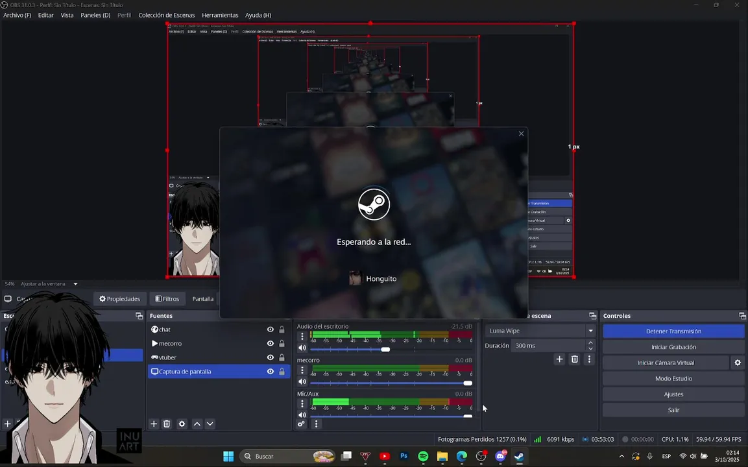Toggle the lock on the vtuber source
Viewport: 748px width, 467px height.
click(282, 357)
